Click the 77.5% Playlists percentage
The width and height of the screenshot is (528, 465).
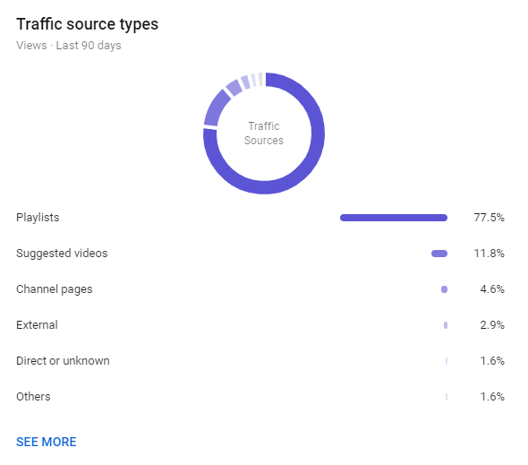(489, 218)
